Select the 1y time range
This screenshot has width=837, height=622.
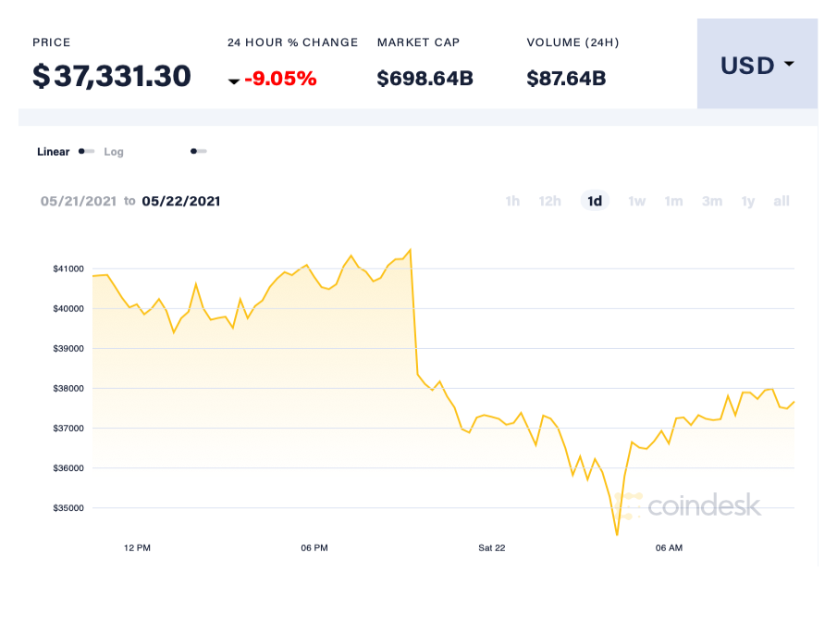coord(747,201)
